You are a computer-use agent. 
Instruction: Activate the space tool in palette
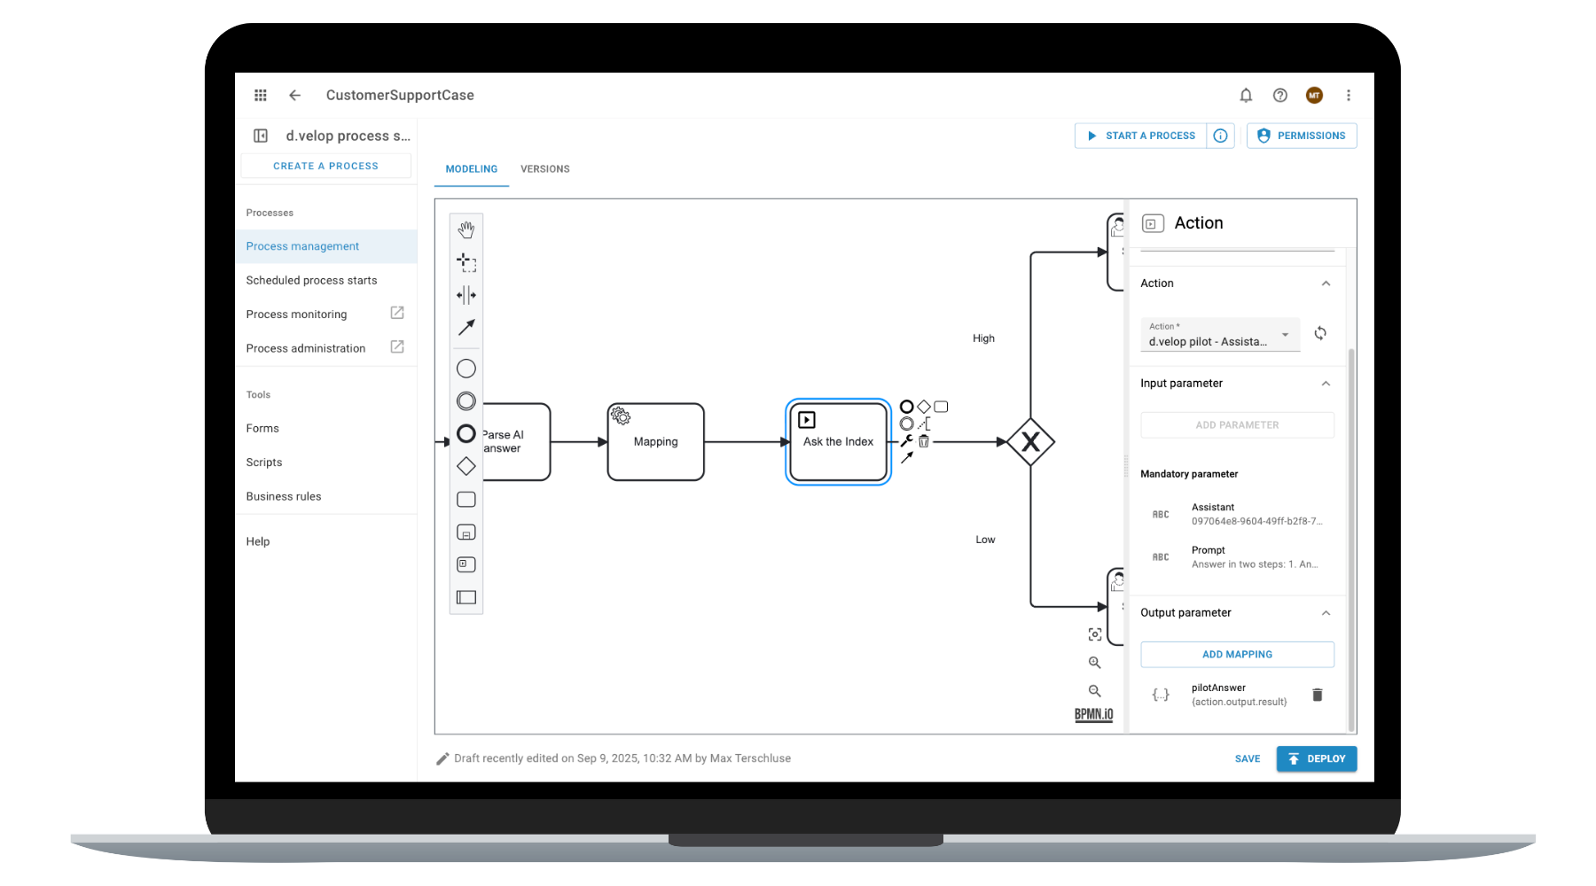465,295
